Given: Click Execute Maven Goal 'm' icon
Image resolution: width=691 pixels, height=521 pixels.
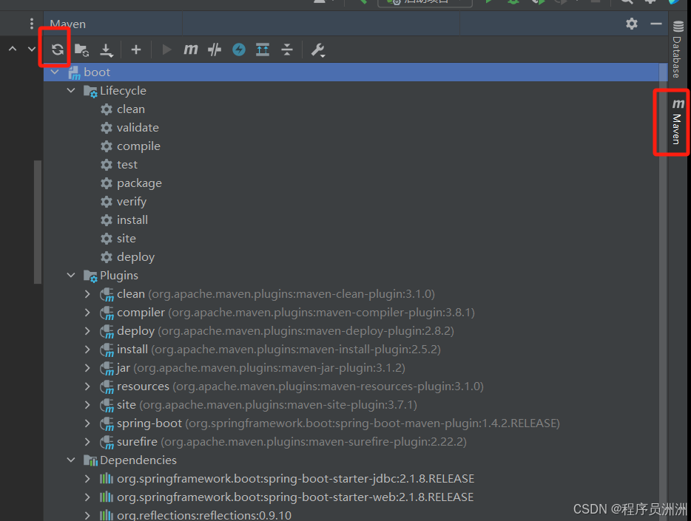Looking at the screenshot, I should coord(191,50).
